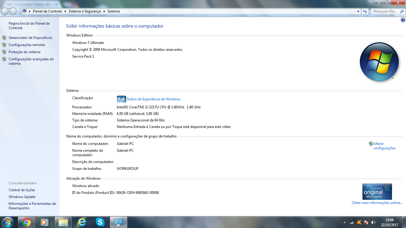Viewport: 406px width, 228px height.
Task: Select the Sistema breadcrumb
Action: pyautogui.click(x=114, y=11)
